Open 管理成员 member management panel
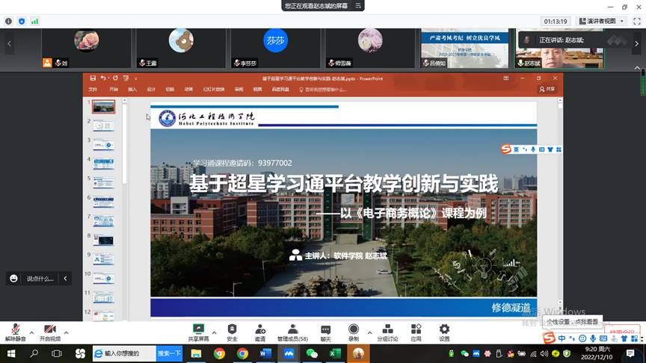This screenshot has height=363, width=646. tap(292, 332)
